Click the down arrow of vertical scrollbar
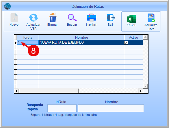This screenshot has height=128, width=169. [145, 86]
